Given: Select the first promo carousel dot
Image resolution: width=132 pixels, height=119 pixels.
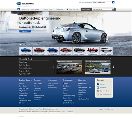Looking at the screenshot, I should [106, 58].
